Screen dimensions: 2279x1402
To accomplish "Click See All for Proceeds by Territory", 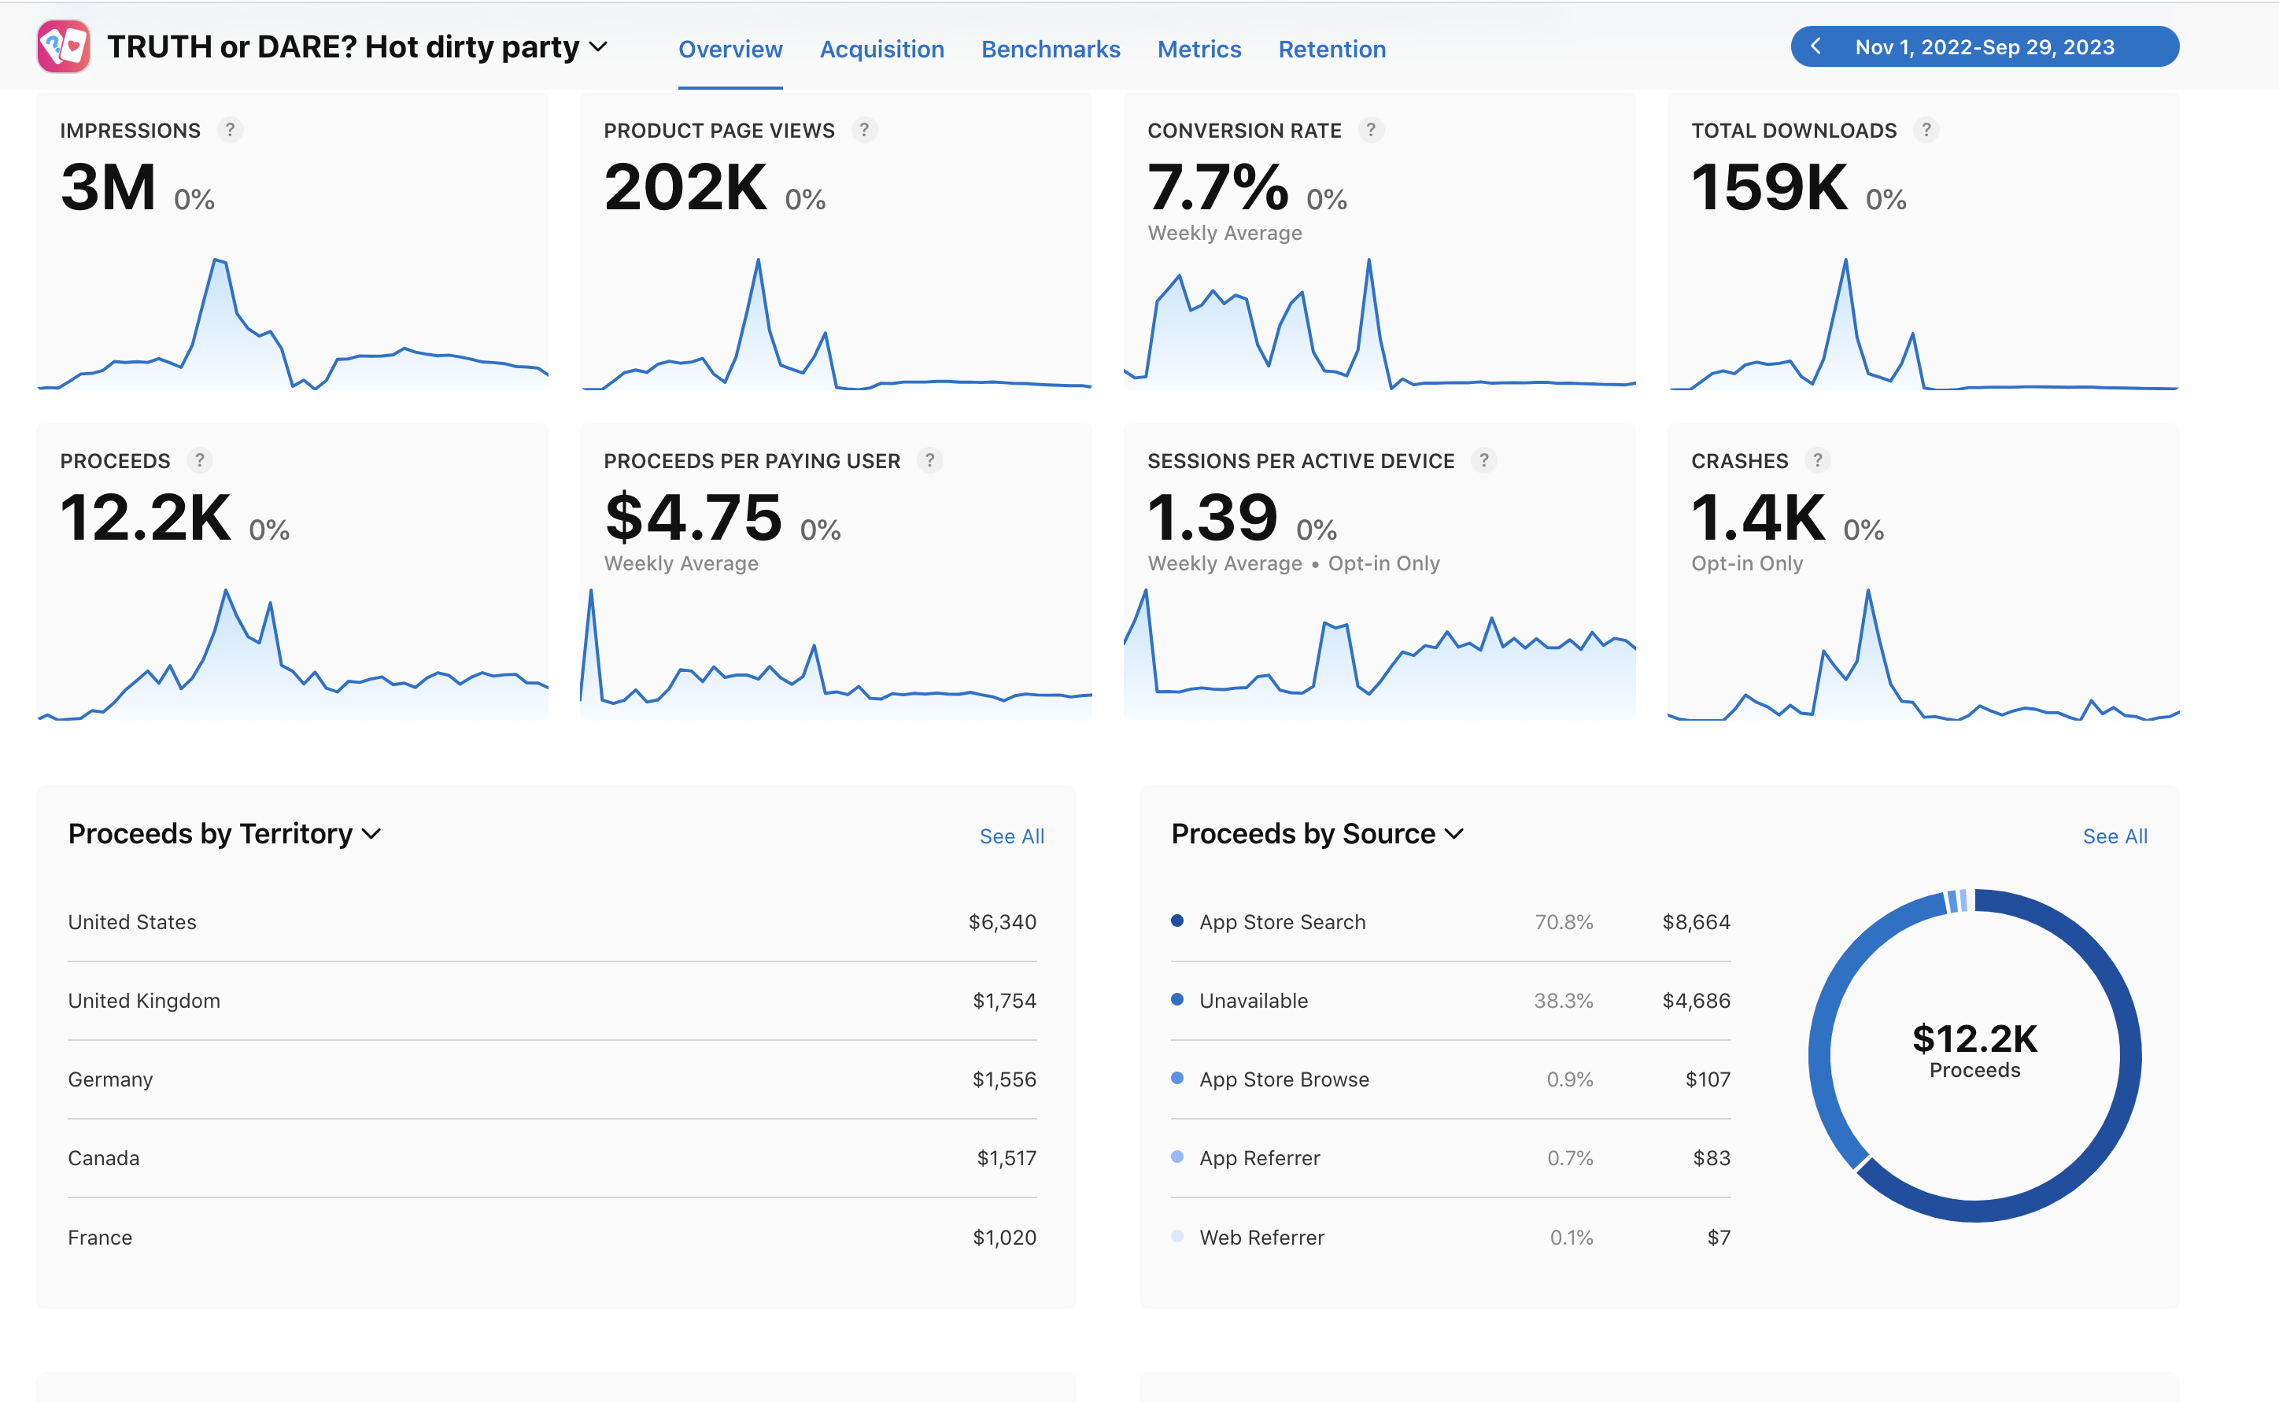I will (x=1011, y=836).
